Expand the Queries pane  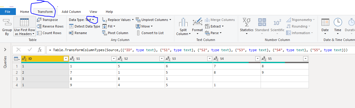(5, 49)
